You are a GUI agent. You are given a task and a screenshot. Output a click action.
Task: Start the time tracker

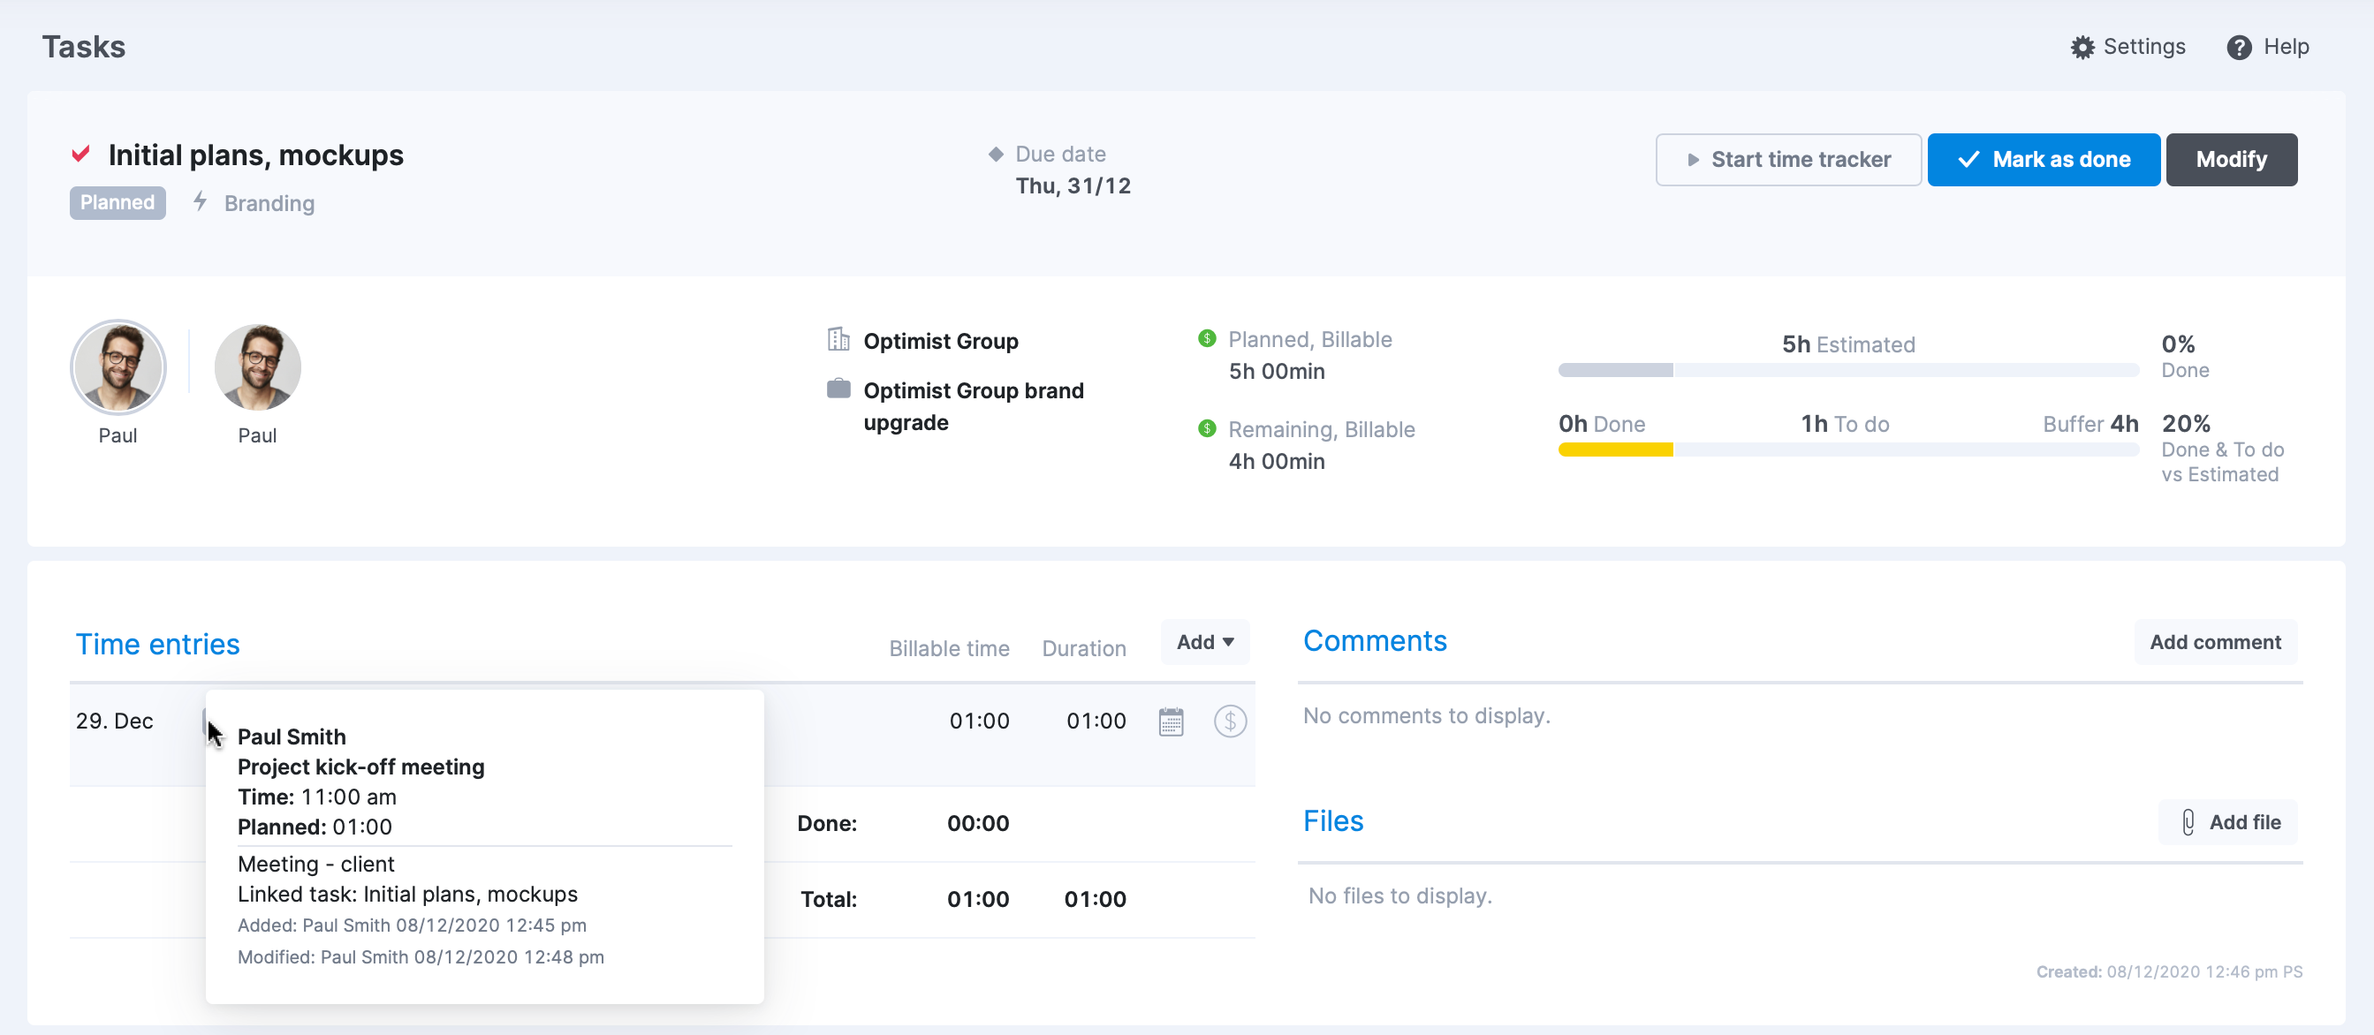pos(1788,159)
